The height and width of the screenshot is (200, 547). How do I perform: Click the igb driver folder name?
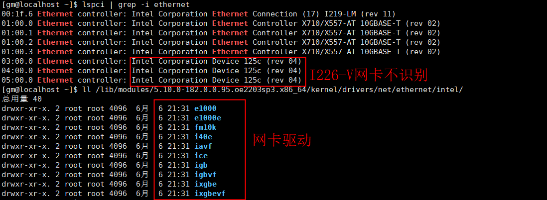click(x=201, y=165)
